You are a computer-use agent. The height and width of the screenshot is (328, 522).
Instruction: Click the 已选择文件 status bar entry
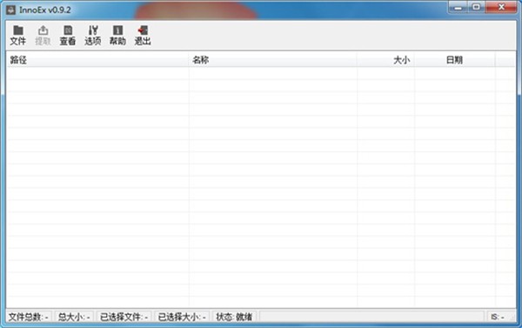click(124, 317)
